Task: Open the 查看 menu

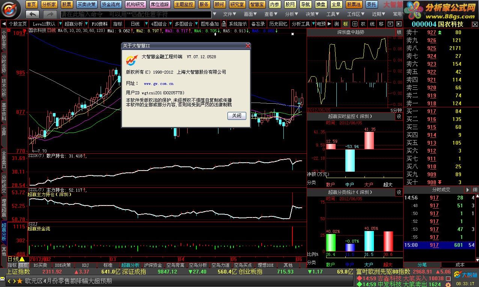Action: (x=271, y=14)
